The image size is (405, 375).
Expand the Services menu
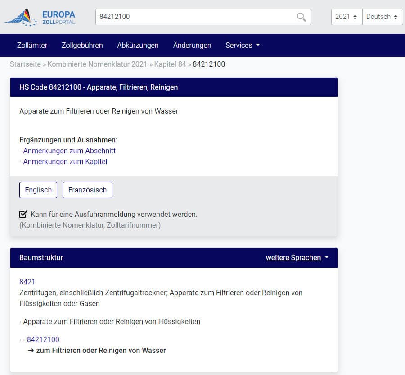click(x=243, y=45)
